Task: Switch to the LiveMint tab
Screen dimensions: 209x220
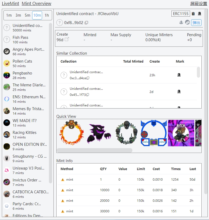Action: coord(10,3)
